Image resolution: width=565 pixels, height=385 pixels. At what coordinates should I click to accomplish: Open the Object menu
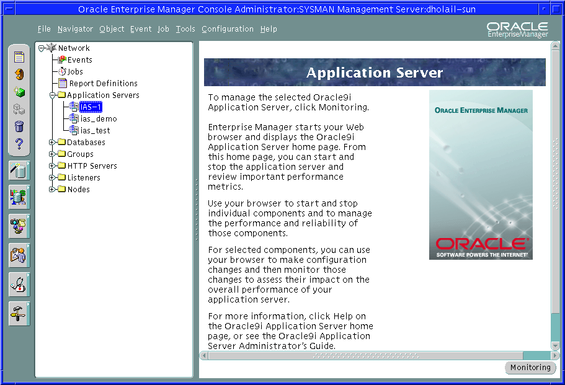click(x=112, y=29)
